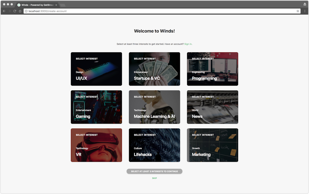Select the Programming interest card
Viewport: 309px width, 194px height.
click(212, 69)
